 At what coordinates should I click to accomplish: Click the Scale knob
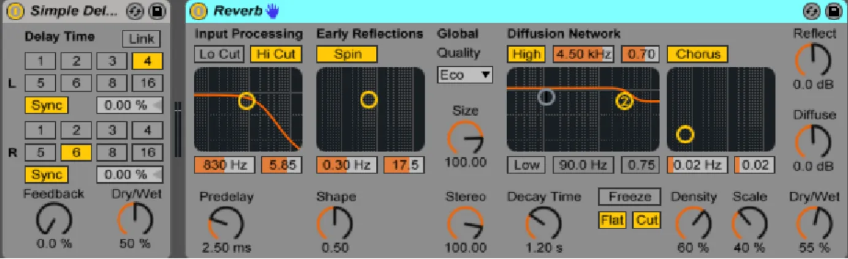750,223
